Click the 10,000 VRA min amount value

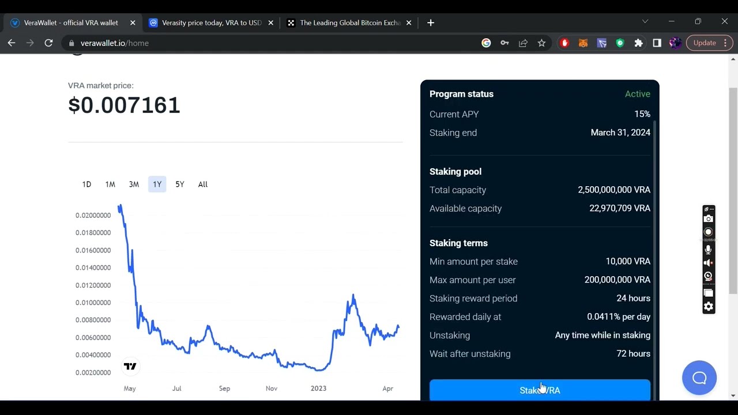coord(628,261)
